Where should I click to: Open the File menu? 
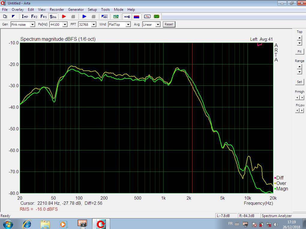[5, 10]
